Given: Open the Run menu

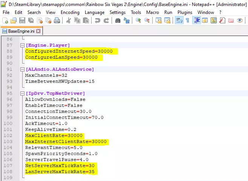Looking at the screenshot, I should coord(168,12).
